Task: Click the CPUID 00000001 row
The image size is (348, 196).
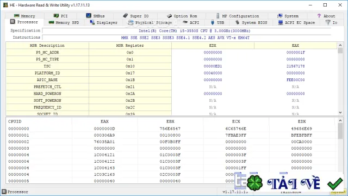Action: click(171, 135)
